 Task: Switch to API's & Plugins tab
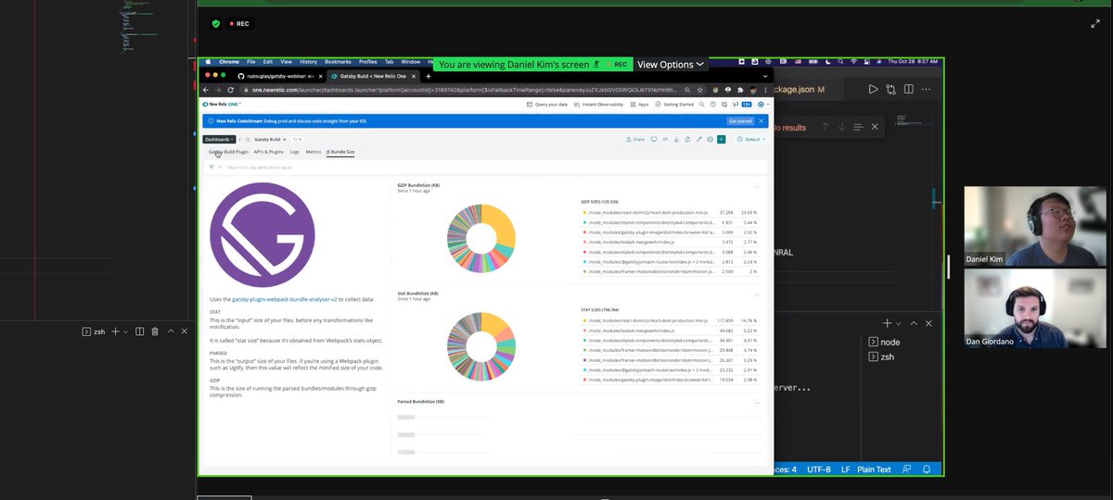click(x=269, y=151)
